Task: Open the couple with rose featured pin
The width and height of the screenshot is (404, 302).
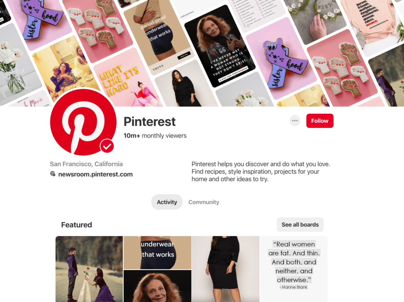Action: coord(89,269)
